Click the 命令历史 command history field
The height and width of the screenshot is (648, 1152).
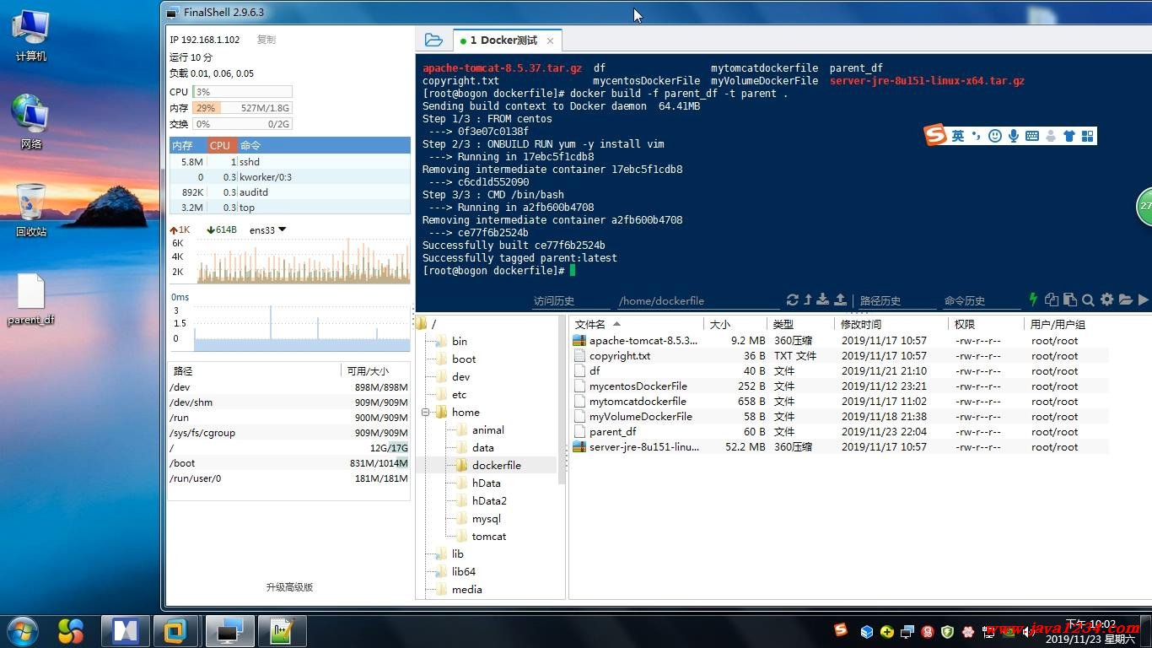click(981, 300)
